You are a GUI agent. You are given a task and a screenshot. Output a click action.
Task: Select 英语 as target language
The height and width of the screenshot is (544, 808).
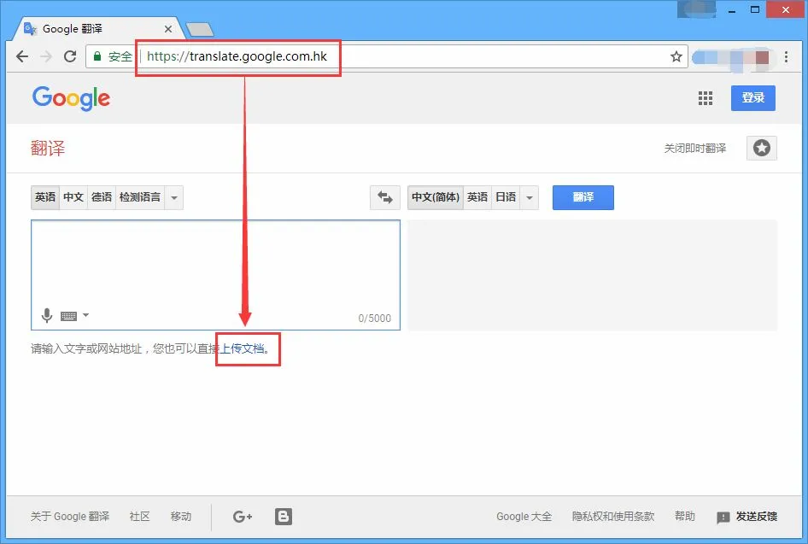(x=477, y=197)
